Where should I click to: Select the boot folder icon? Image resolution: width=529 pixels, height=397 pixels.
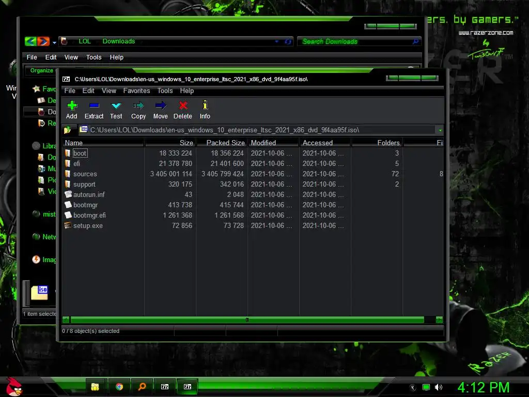point(68,153)
